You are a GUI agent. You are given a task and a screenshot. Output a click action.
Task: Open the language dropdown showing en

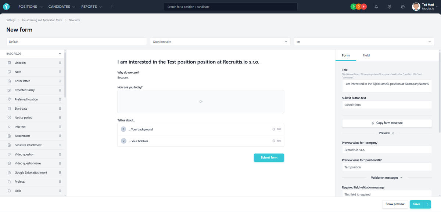364,42
